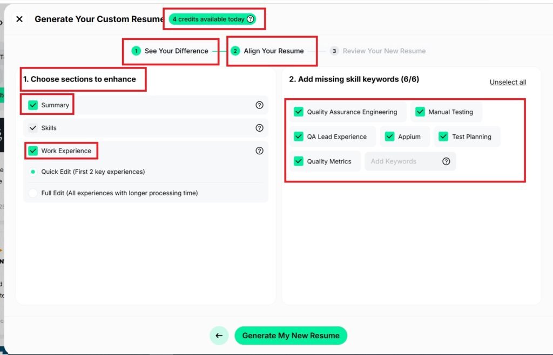The image size is (553, 355).
Task: Uncheck the Work Experience checkbox
Action: tap(33, 151)
